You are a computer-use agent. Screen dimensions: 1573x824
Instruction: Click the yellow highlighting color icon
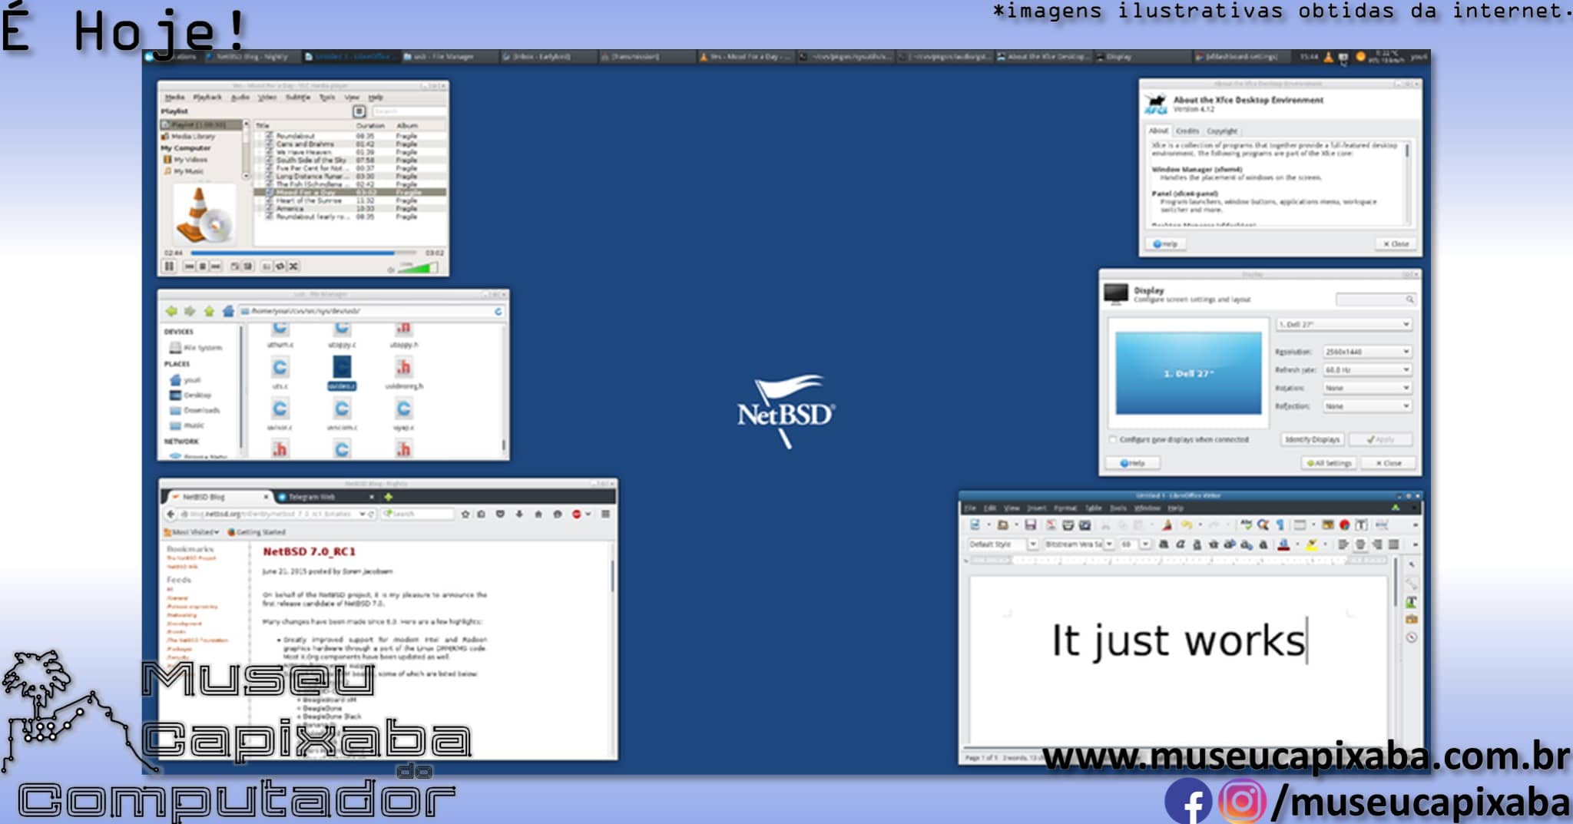click(1313, 545)
